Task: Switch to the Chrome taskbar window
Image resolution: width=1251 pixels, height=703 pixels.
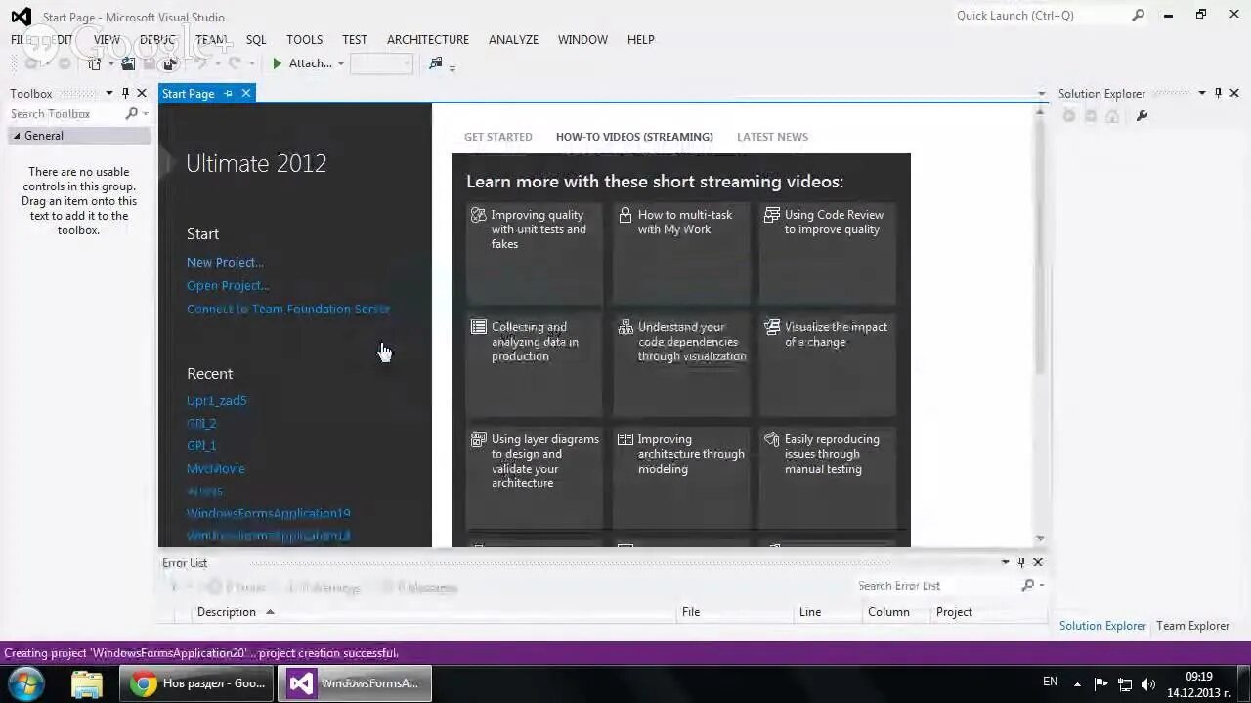Action: [x=197, y=683]
